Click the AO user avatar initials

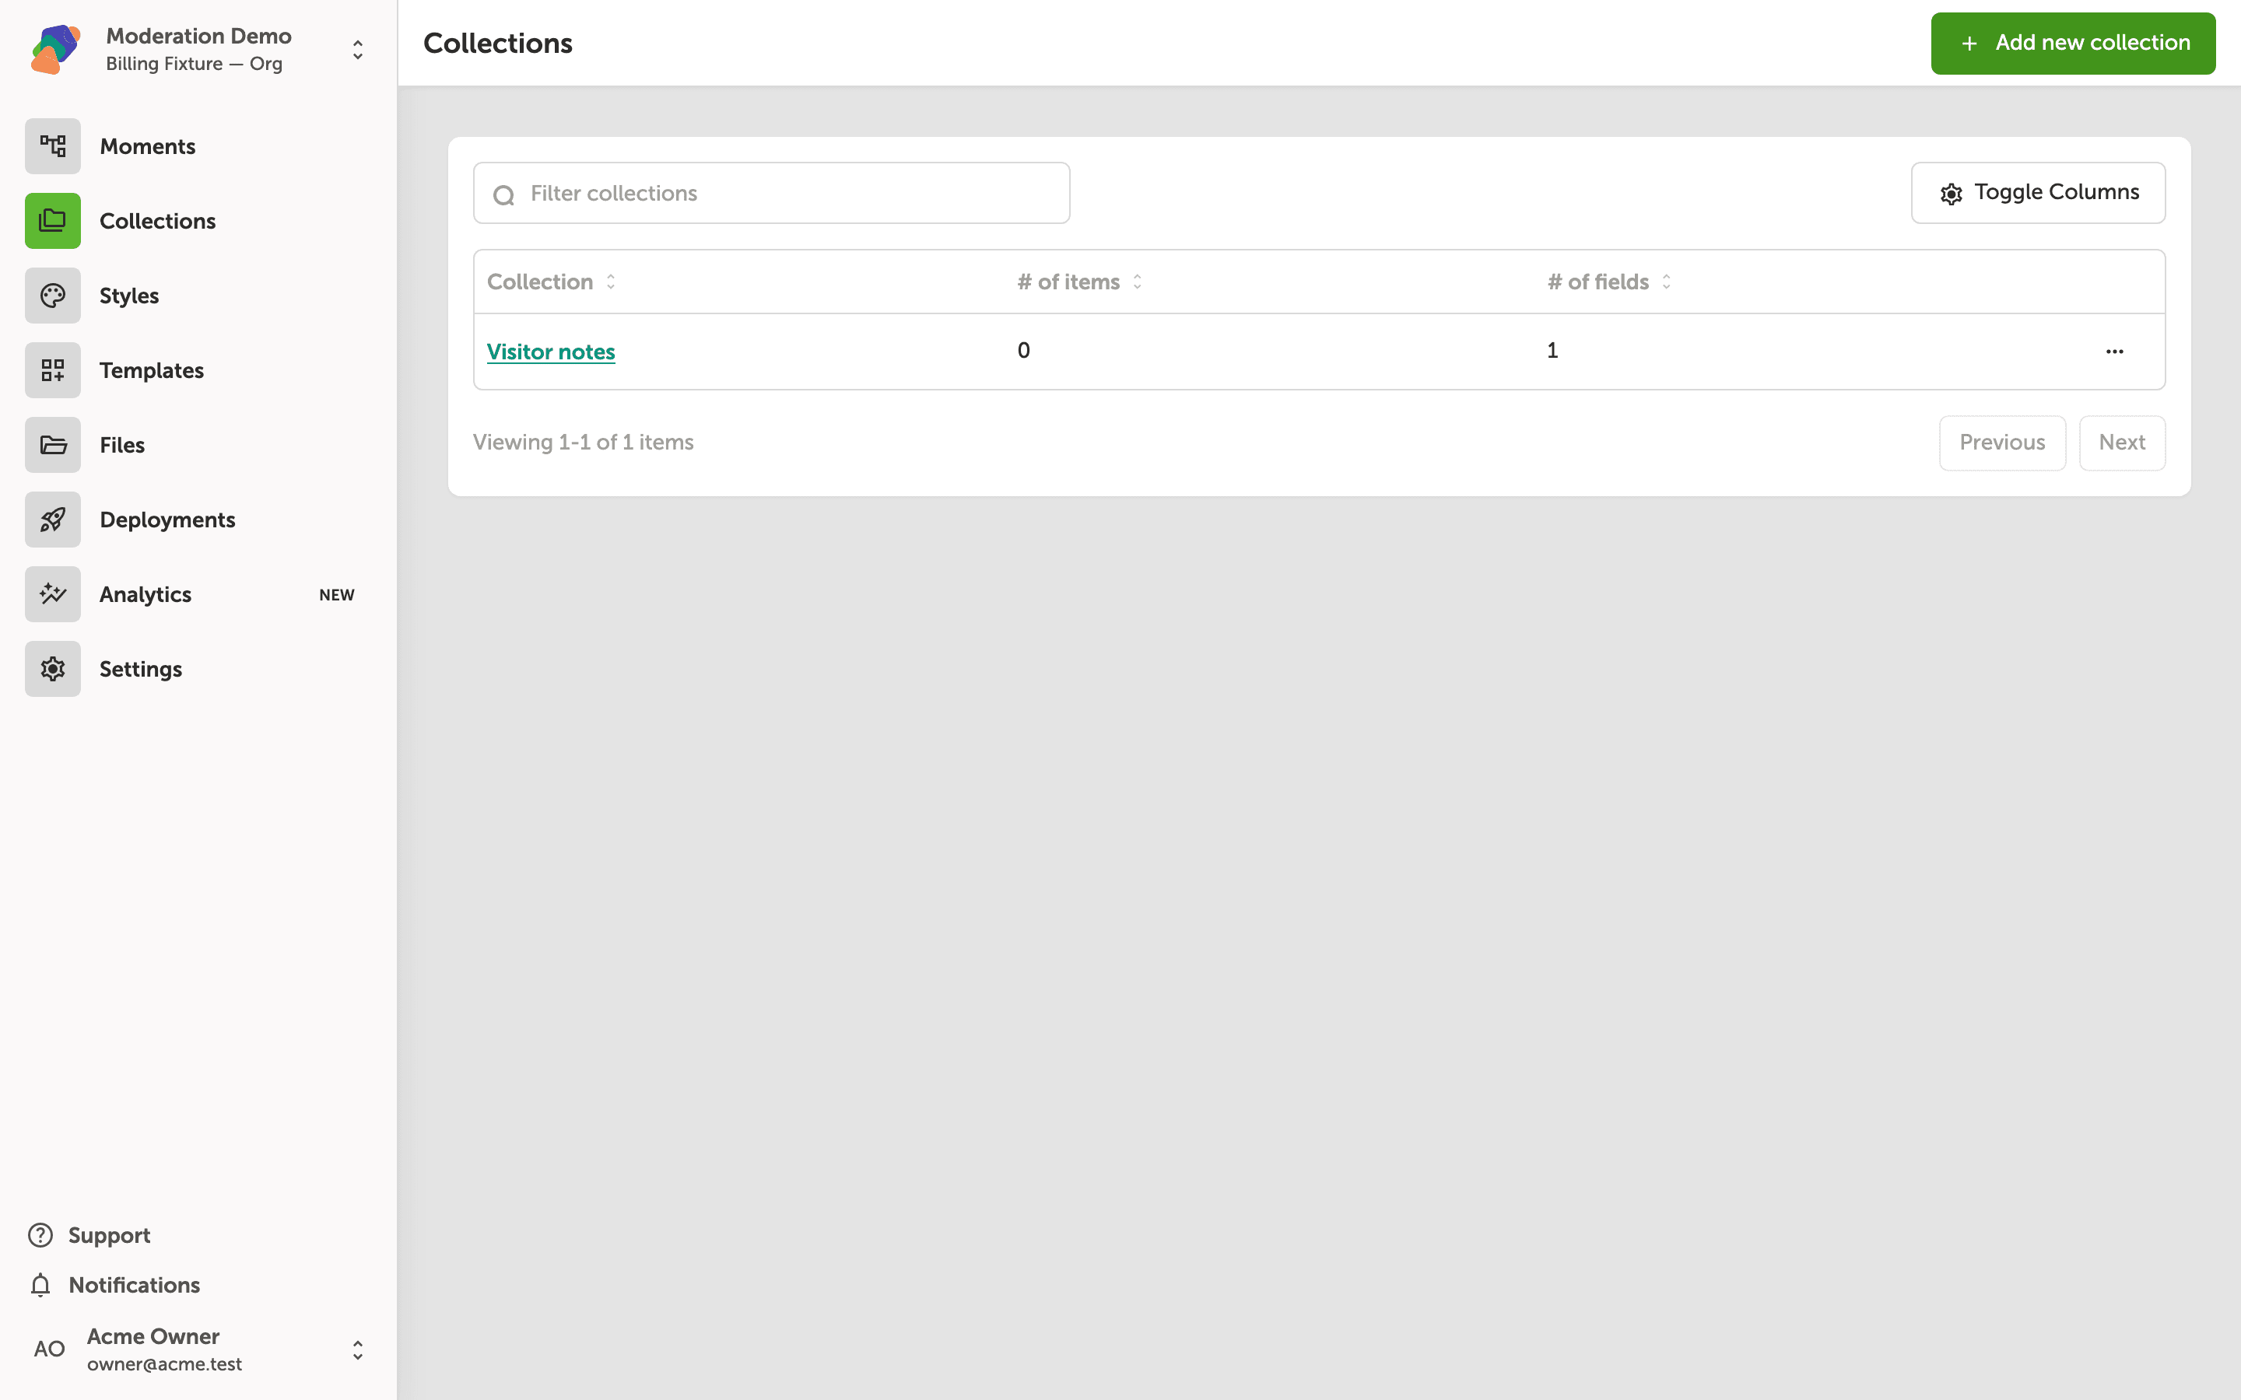[x=49, y=1349]
